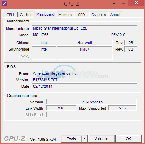
Task: Click the CPU-Z app icon in title bar
Action: [5, 4]
